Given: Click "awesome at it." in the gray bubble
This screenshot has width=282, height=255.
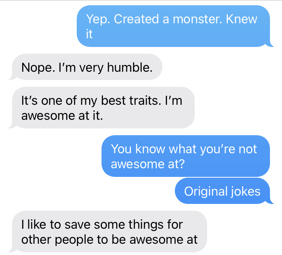Looking at the screenshot, I should [62, 115].
